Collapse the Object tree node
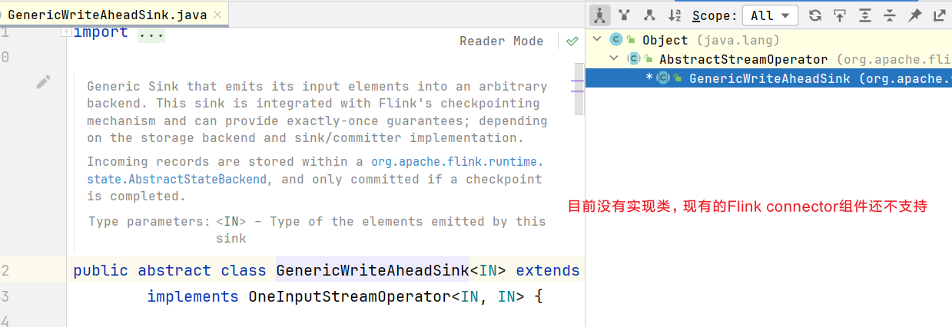 pyautogui.click(x=597, y=40)
